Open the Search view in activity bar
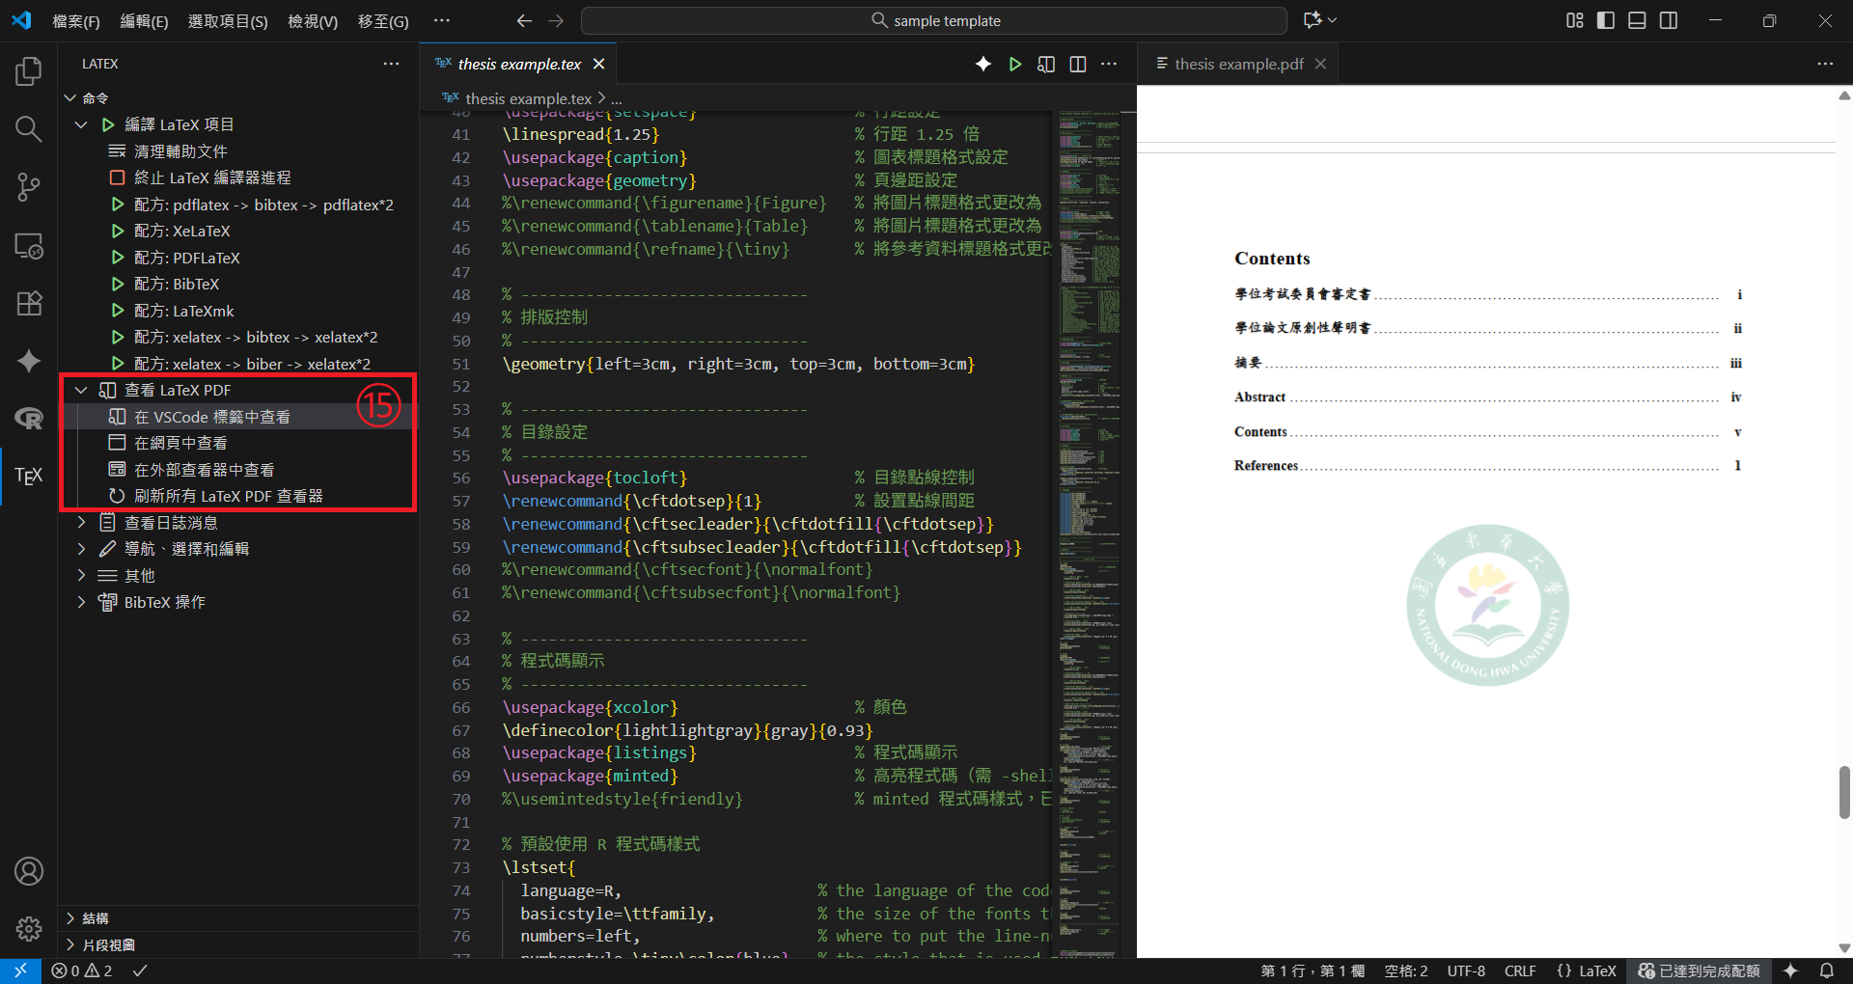This screenshot has width=1853, height=984. click(29, 128)
